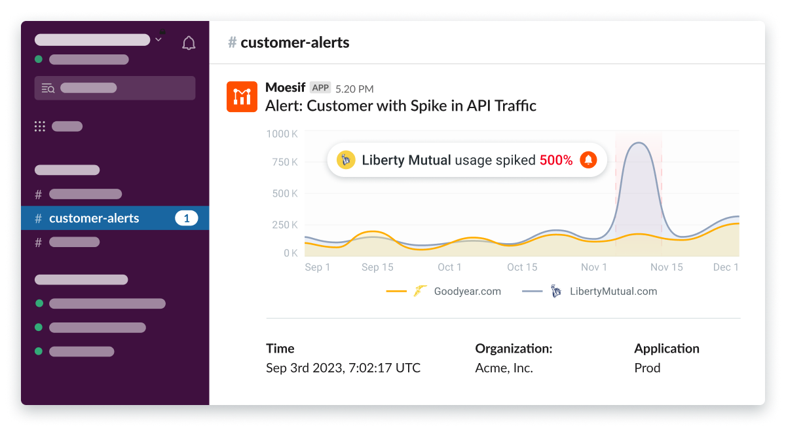Click the Goodyear wingfoot logo in legend
The image size is (786, 426).
(420, 291)
